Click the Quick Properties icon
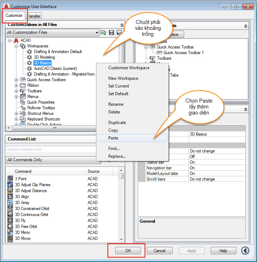This screenshot has height=262, width=257. [23, 102]
